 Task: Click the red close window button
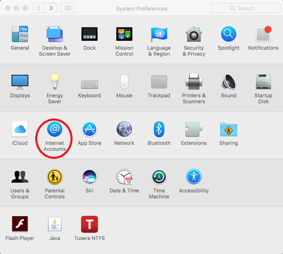point(8,8)
